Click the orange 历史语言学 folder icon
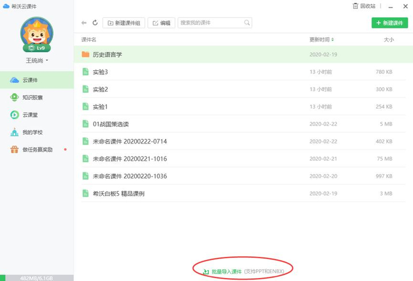The width and height of the screenshot is (413, 281). (86, 54)
